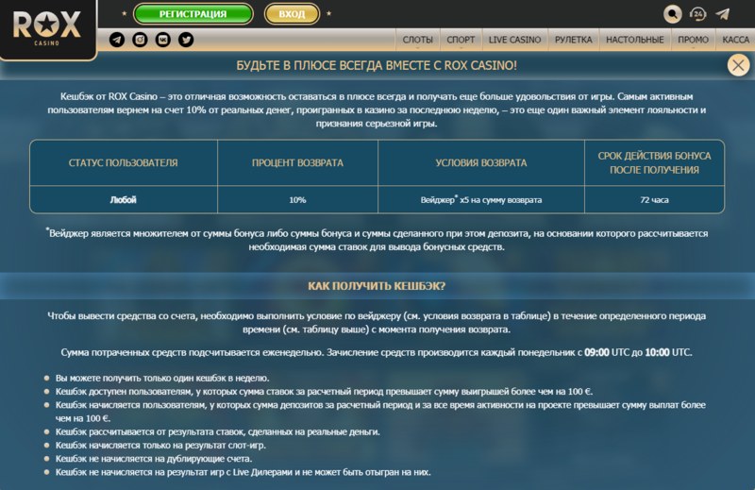
Task: Click the yellow ВХОД button
Action: pyautogui.click(x=292, y=14)
